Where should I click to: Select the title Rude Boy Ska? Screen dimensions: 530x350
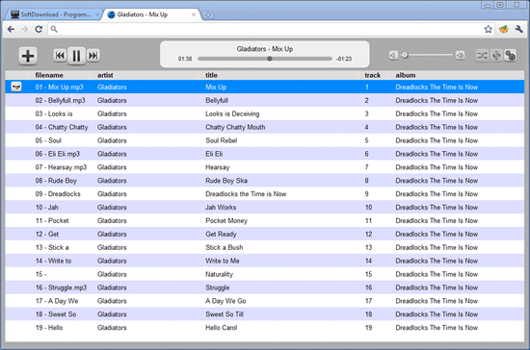tap(226, 181)
